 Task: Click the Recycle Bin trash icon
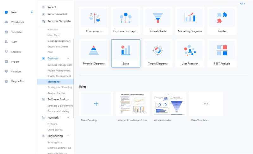click(x=6, y=82)
